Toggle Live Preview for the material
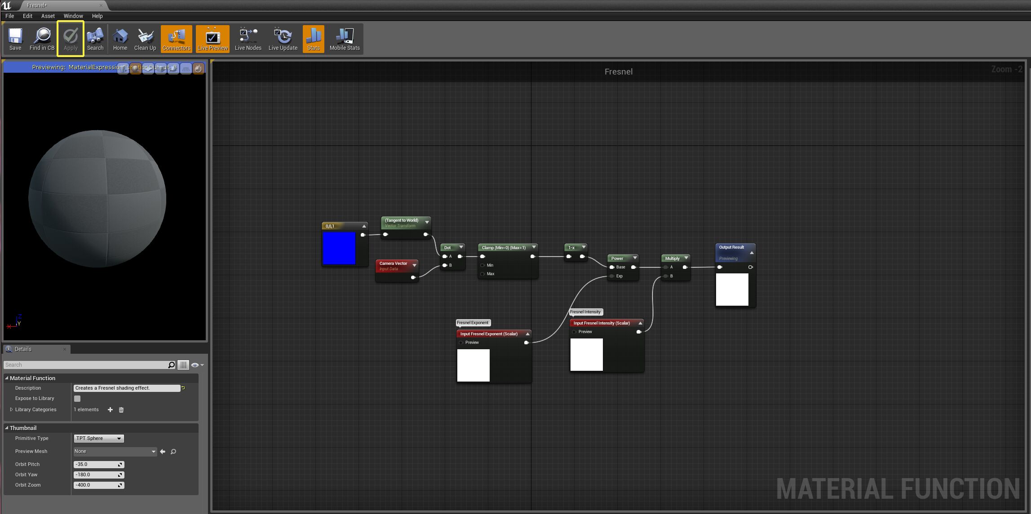 tap(212, 39)
